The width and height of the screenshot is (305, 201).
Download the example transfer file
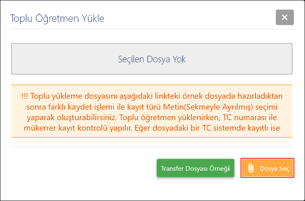point(195,168)
